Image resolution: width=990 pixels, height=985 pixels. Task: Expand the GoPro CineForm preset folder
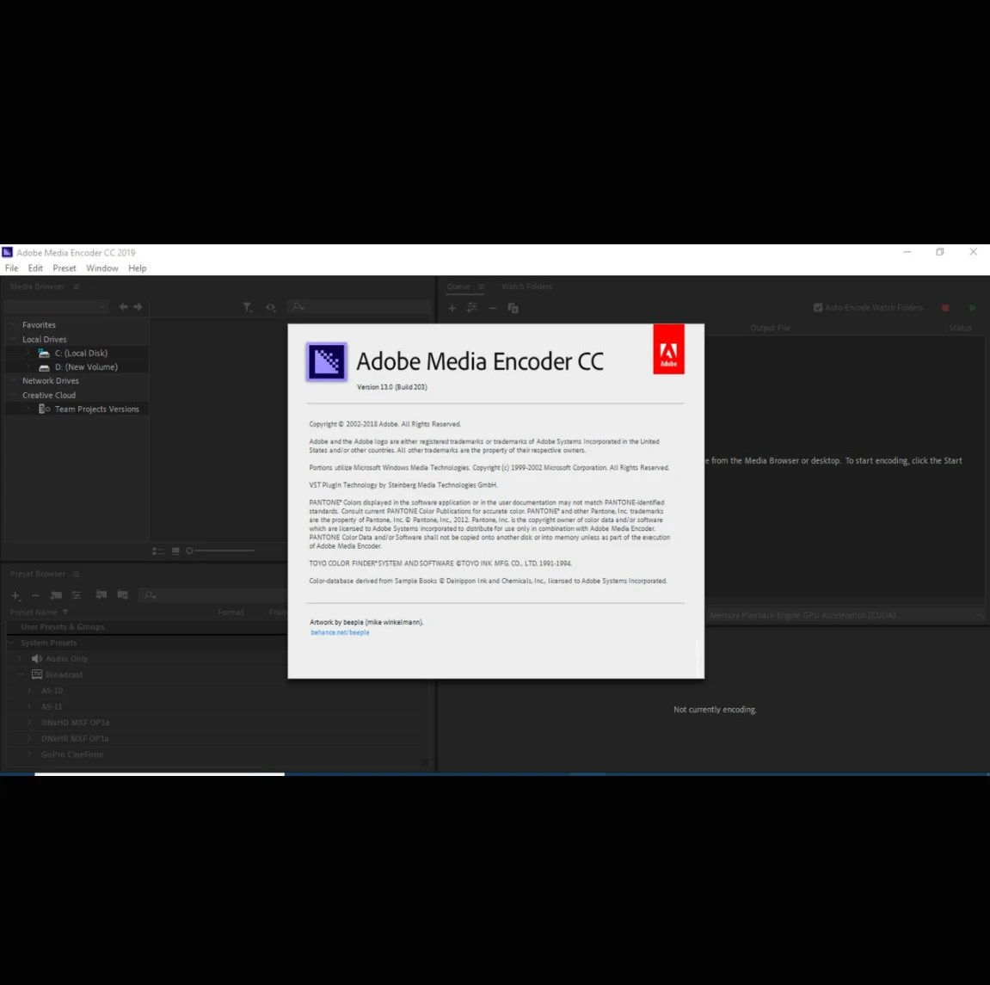pos(30,754)
